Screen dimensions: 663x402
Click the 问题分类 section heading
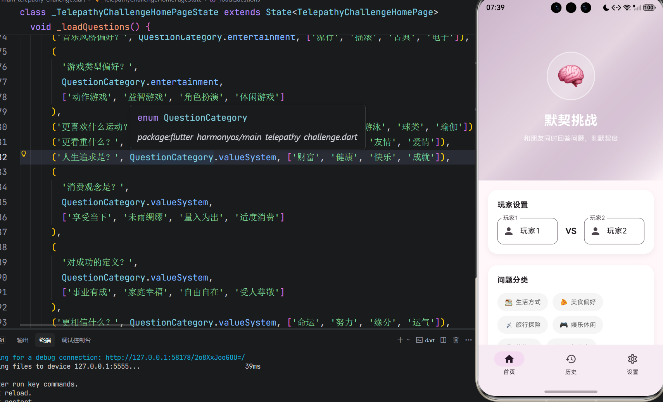[513, 280]
